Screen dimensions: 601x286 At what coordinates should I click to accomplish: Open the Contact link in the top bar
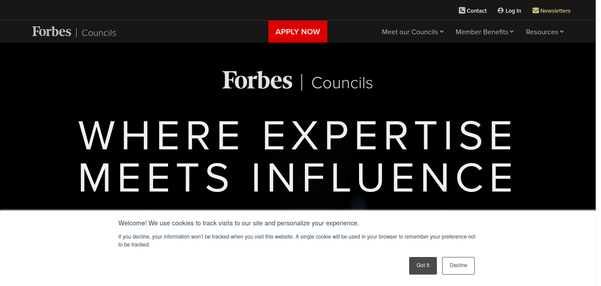pyautogui.click(x=476, y=11)
